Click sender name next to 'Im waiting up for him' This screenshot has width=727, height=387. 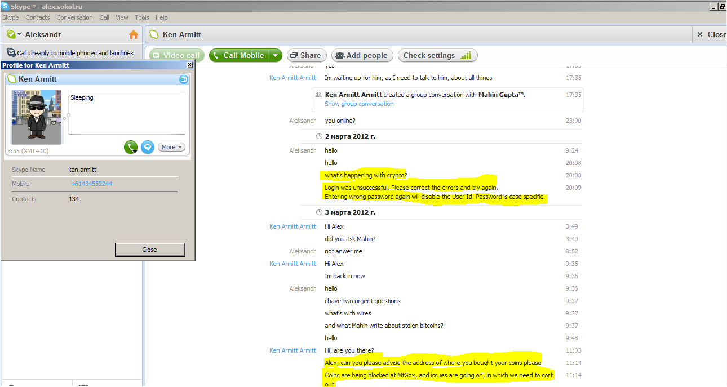point(292,78)
